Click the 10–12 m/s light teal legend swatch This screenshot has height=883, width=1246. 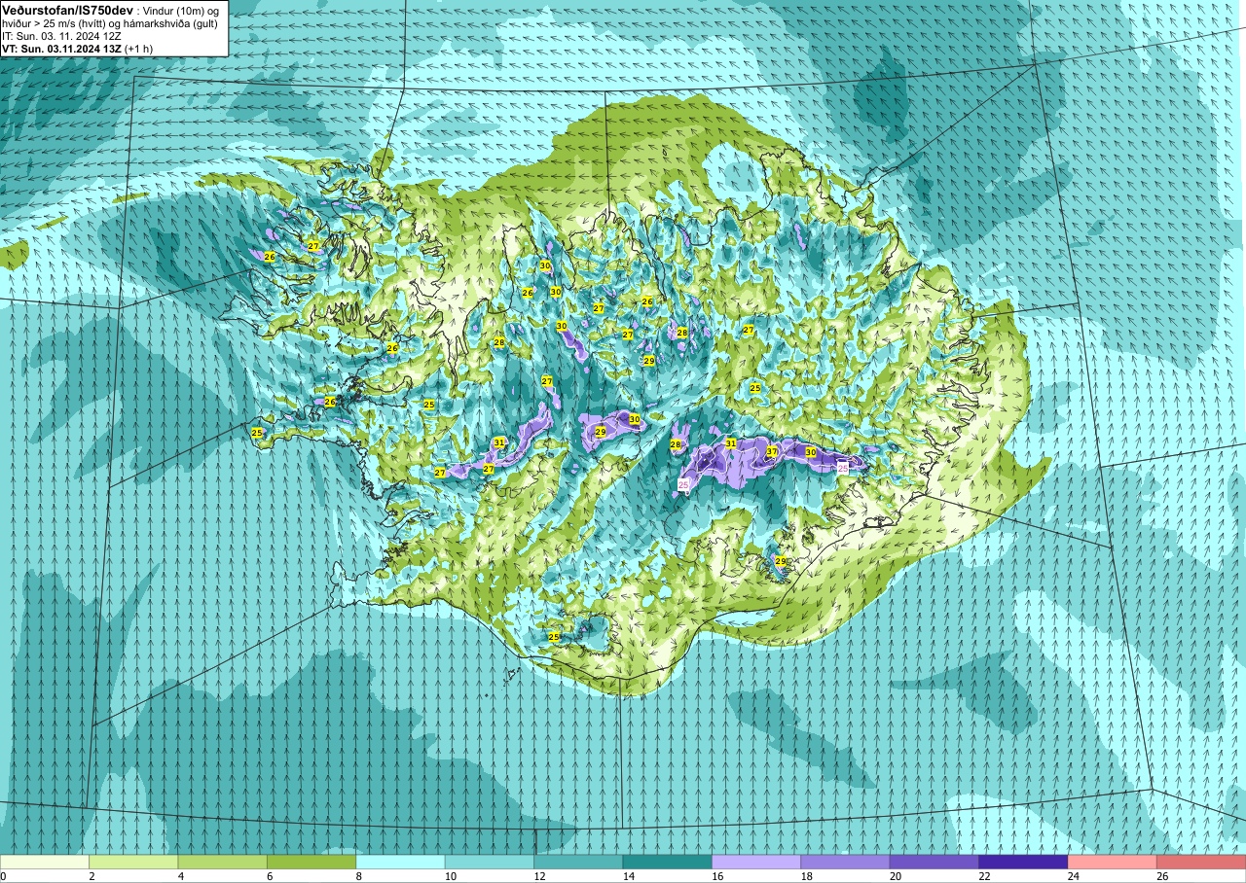490,862
